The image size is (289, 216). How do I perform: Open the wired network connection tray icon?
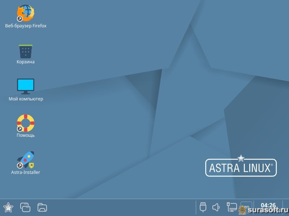pos(232,207)
